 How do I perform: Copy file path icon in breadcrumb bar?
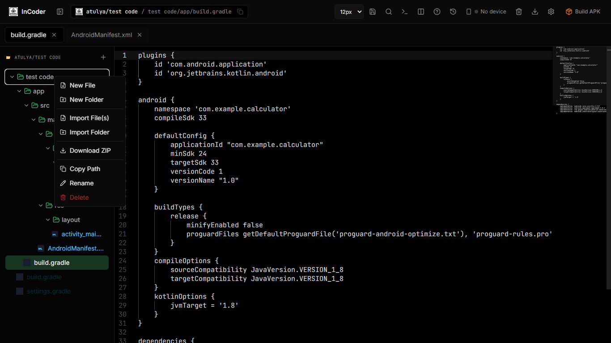pyautogui.click(x=240, y=12)
